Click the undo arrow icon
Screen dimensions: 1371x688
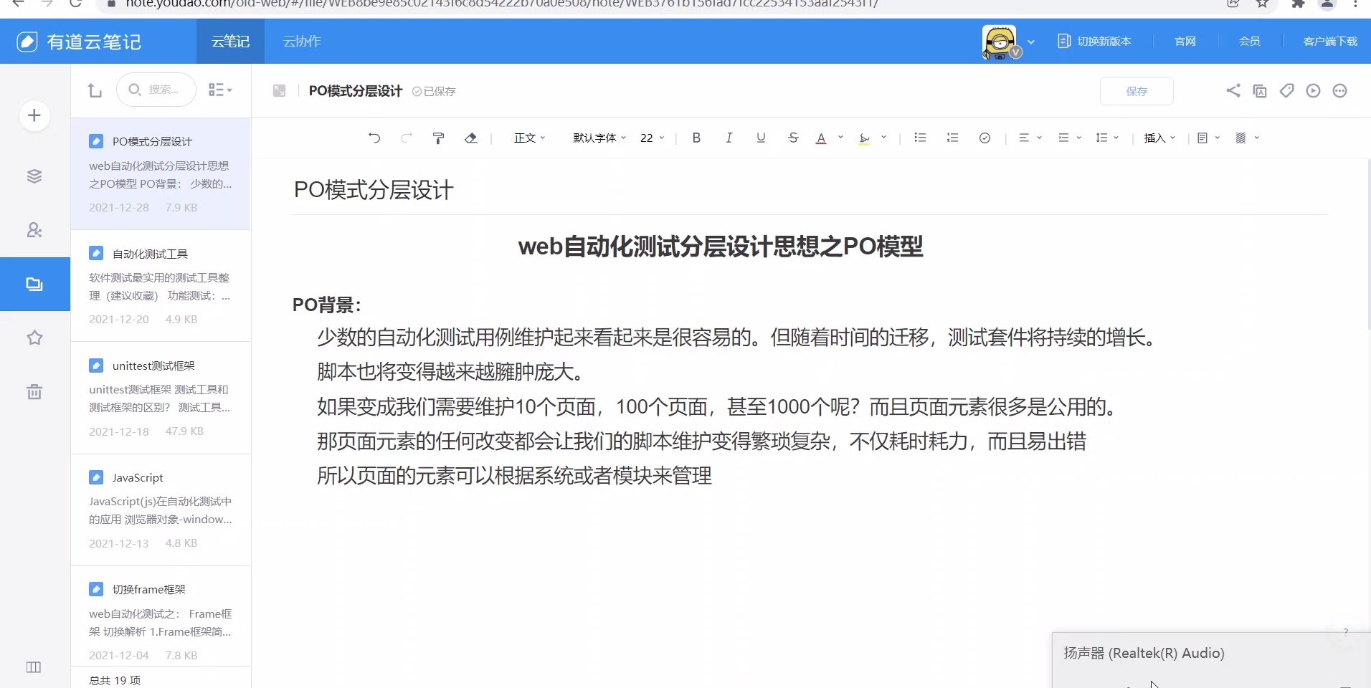click(374, 138)
